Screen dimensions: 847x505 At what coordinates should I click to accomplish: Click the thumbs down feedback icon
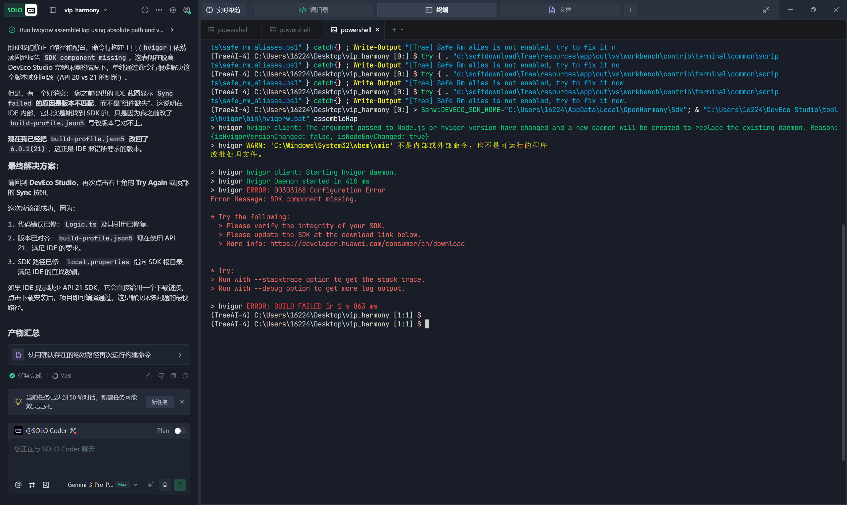pyautogui.click(x=161, y=376)
